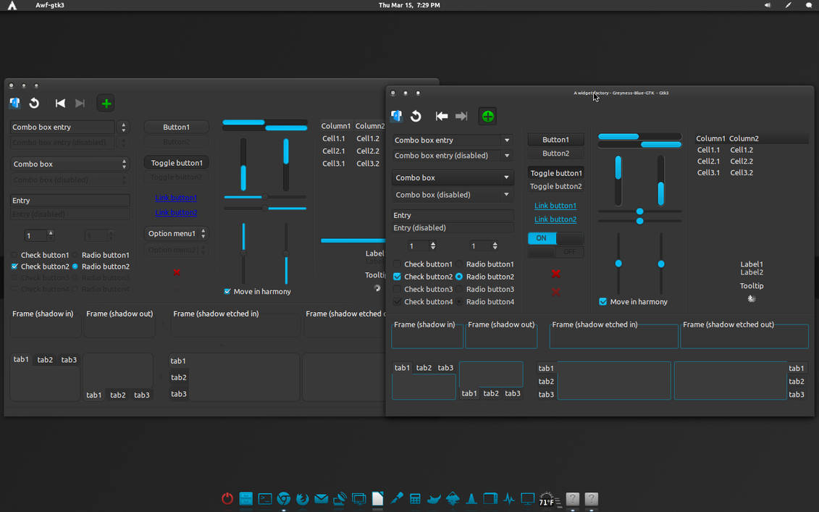
Task: Switch to tab3
Action: click(445, 367)
